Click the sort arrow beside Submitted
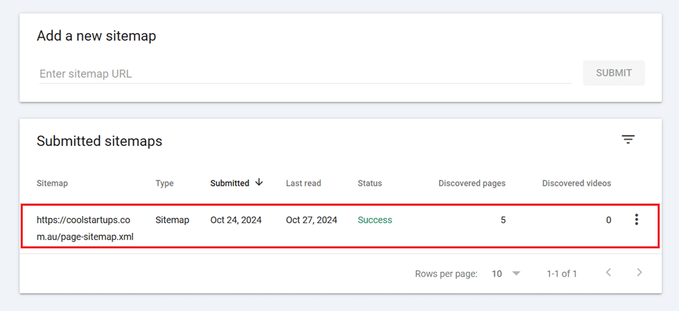Screen dimensions: 679x311 (259, 182)
